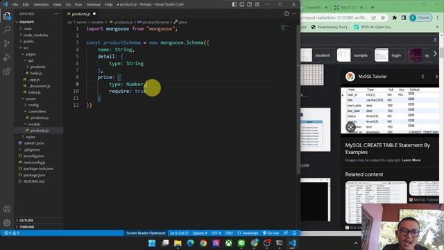Screen dimensions: 444x250
Task: Click the notifications bell in the status bar
Action: pyautogui.click(x=294, y=233)
